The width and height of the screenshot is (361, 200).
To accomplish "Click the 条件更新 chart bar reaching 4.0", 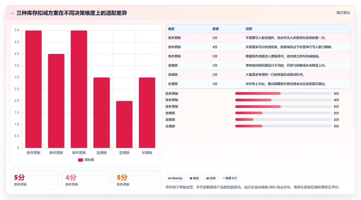I will (x=56, y=101).
